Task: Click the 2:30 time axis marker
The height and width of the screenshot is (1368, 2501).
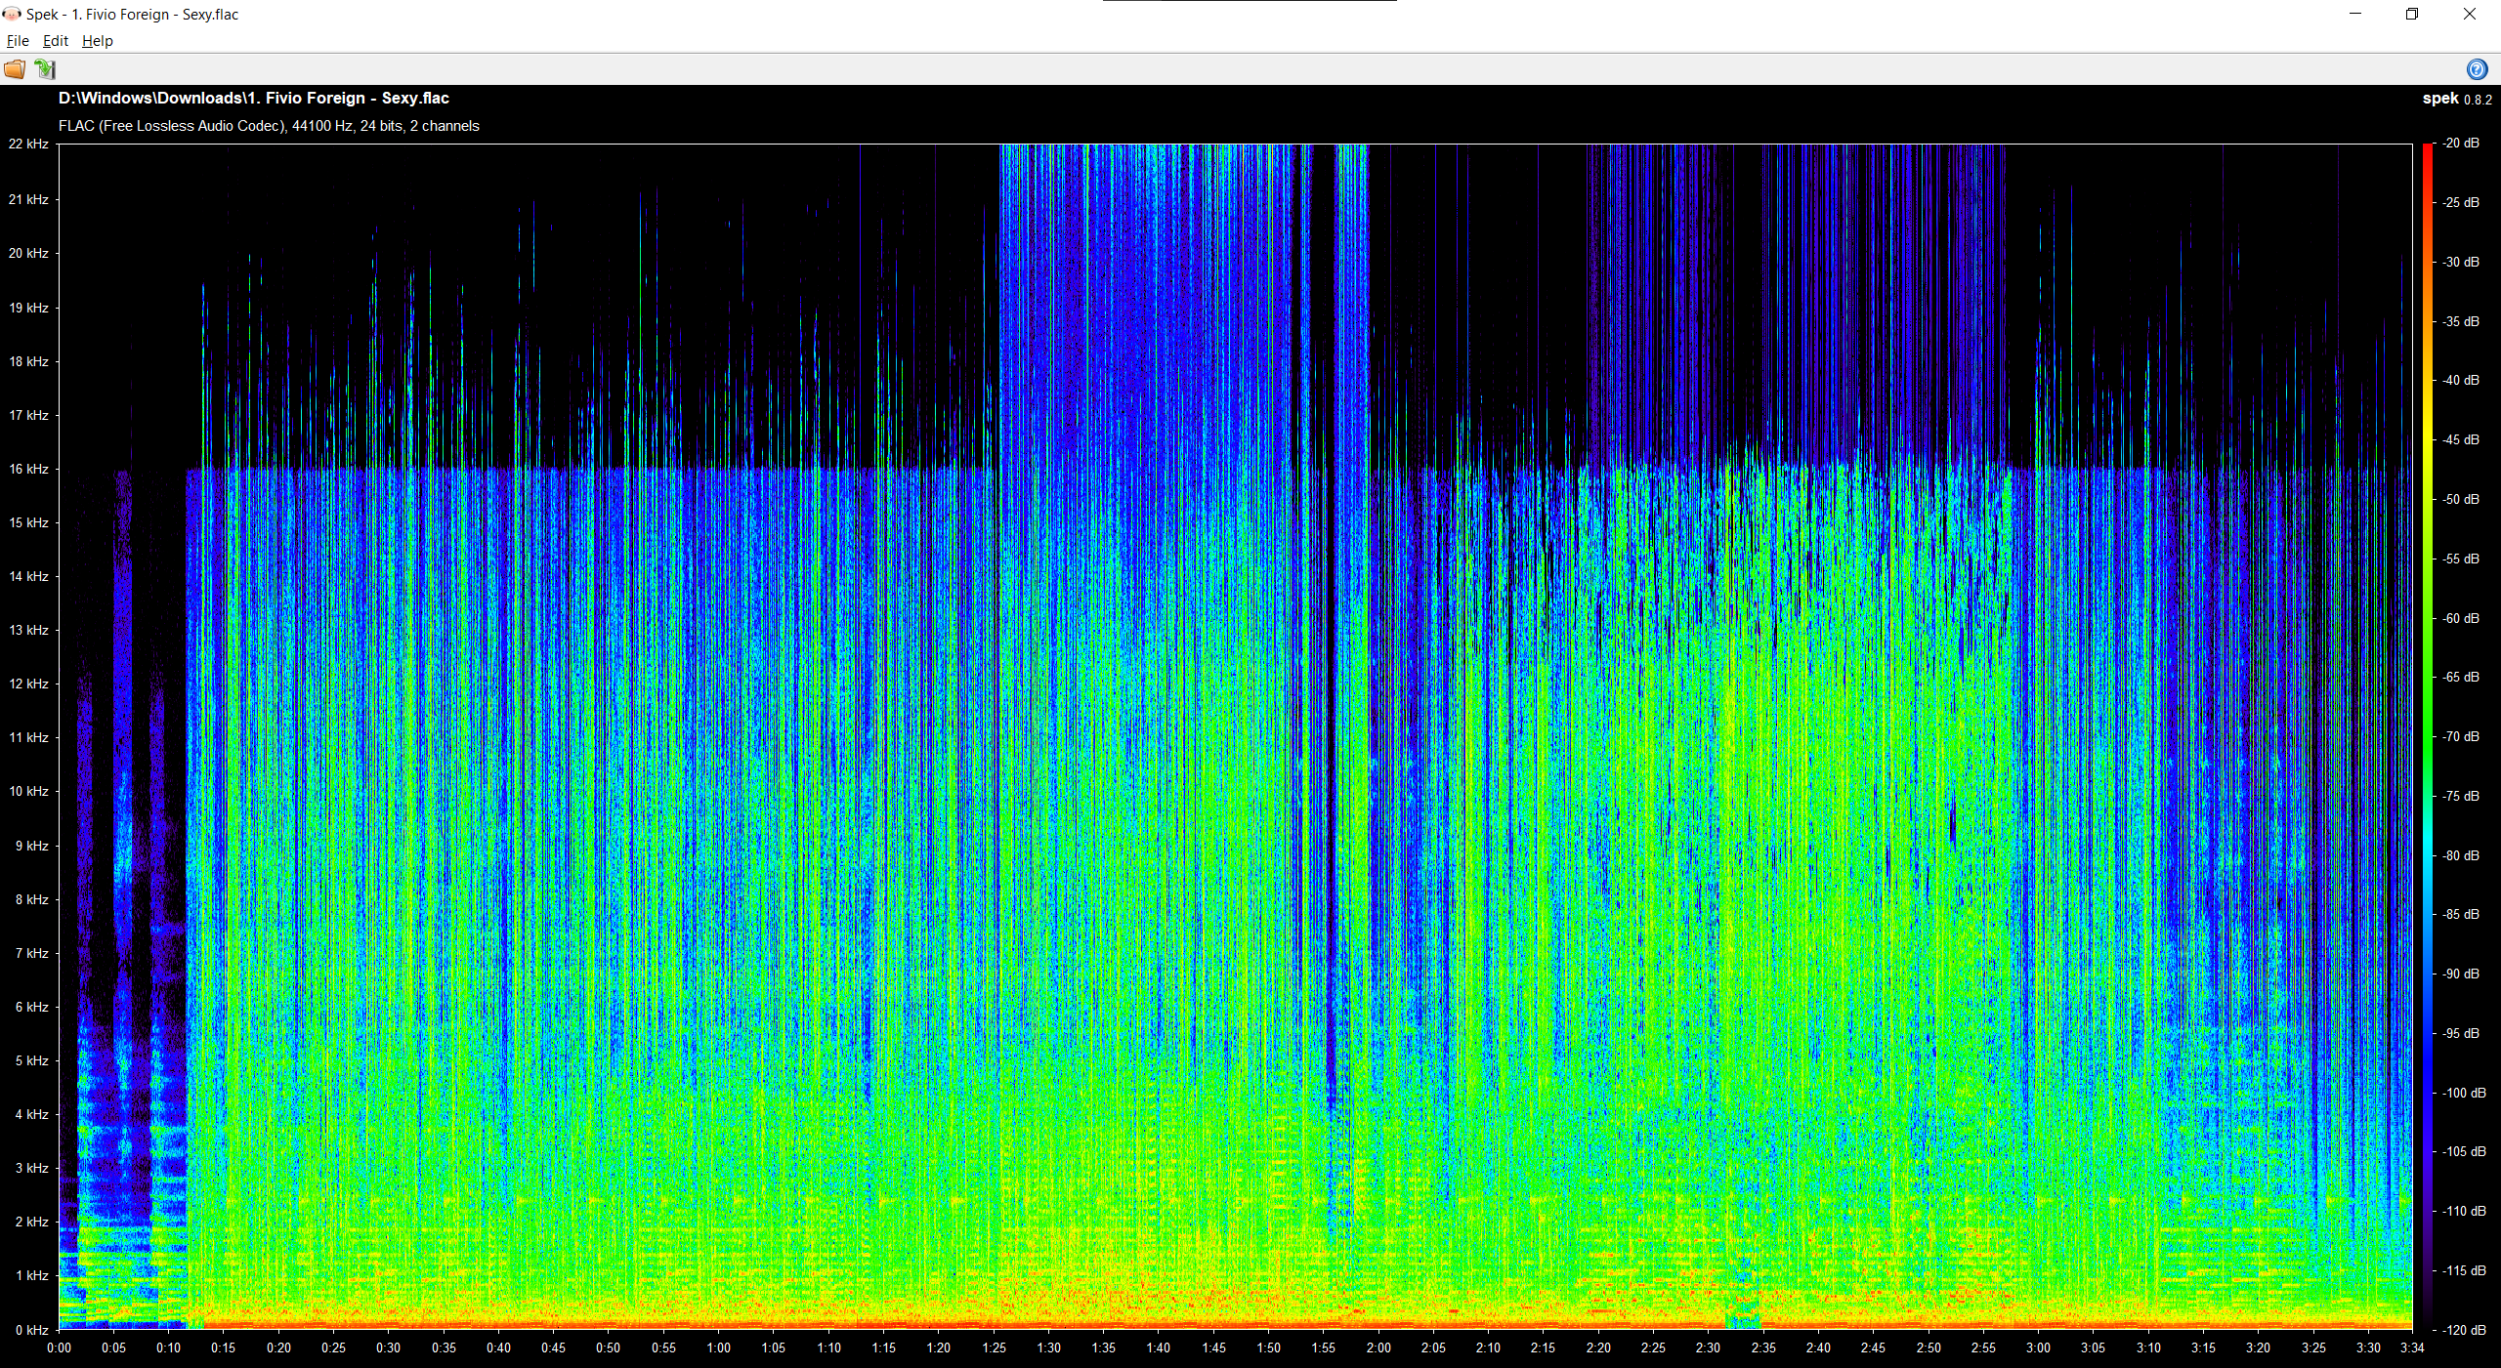Action: tap(1708, 1347)
